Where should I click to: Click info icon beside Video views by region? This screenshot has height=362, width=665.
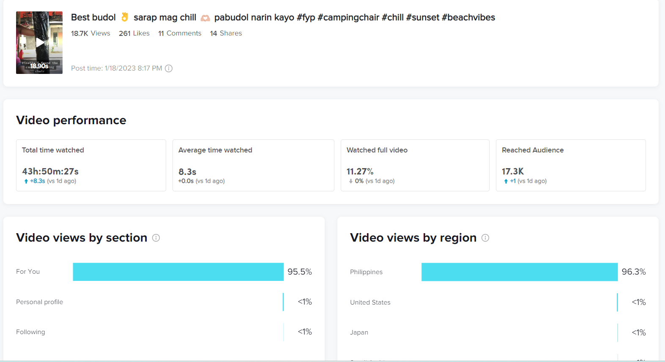485,238
